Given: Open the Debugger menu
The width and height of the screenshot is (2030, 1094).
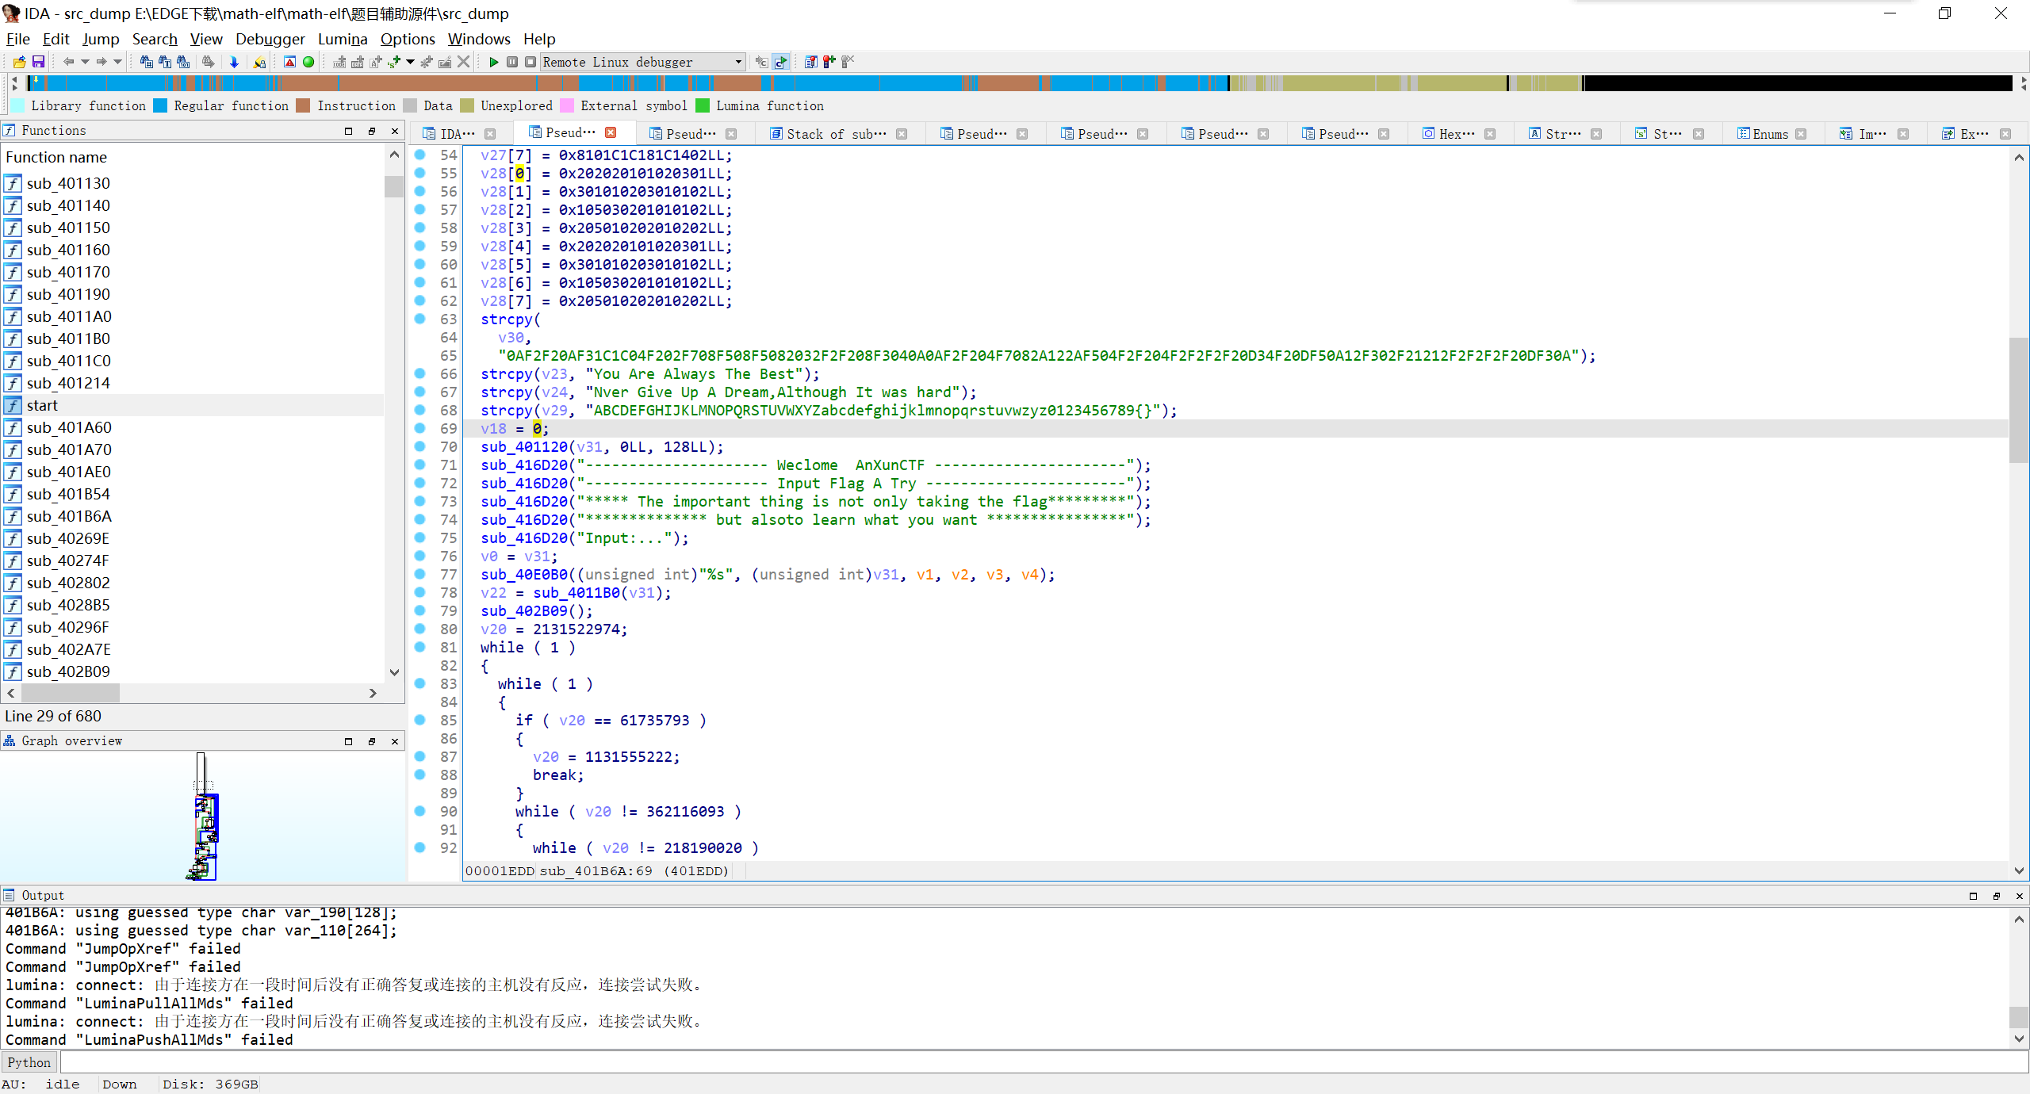Looking at the screenshot, I should [270, 39].
